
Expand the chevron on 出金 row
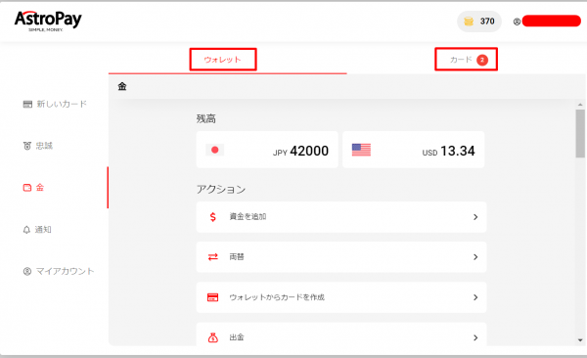tap(475, 337)
